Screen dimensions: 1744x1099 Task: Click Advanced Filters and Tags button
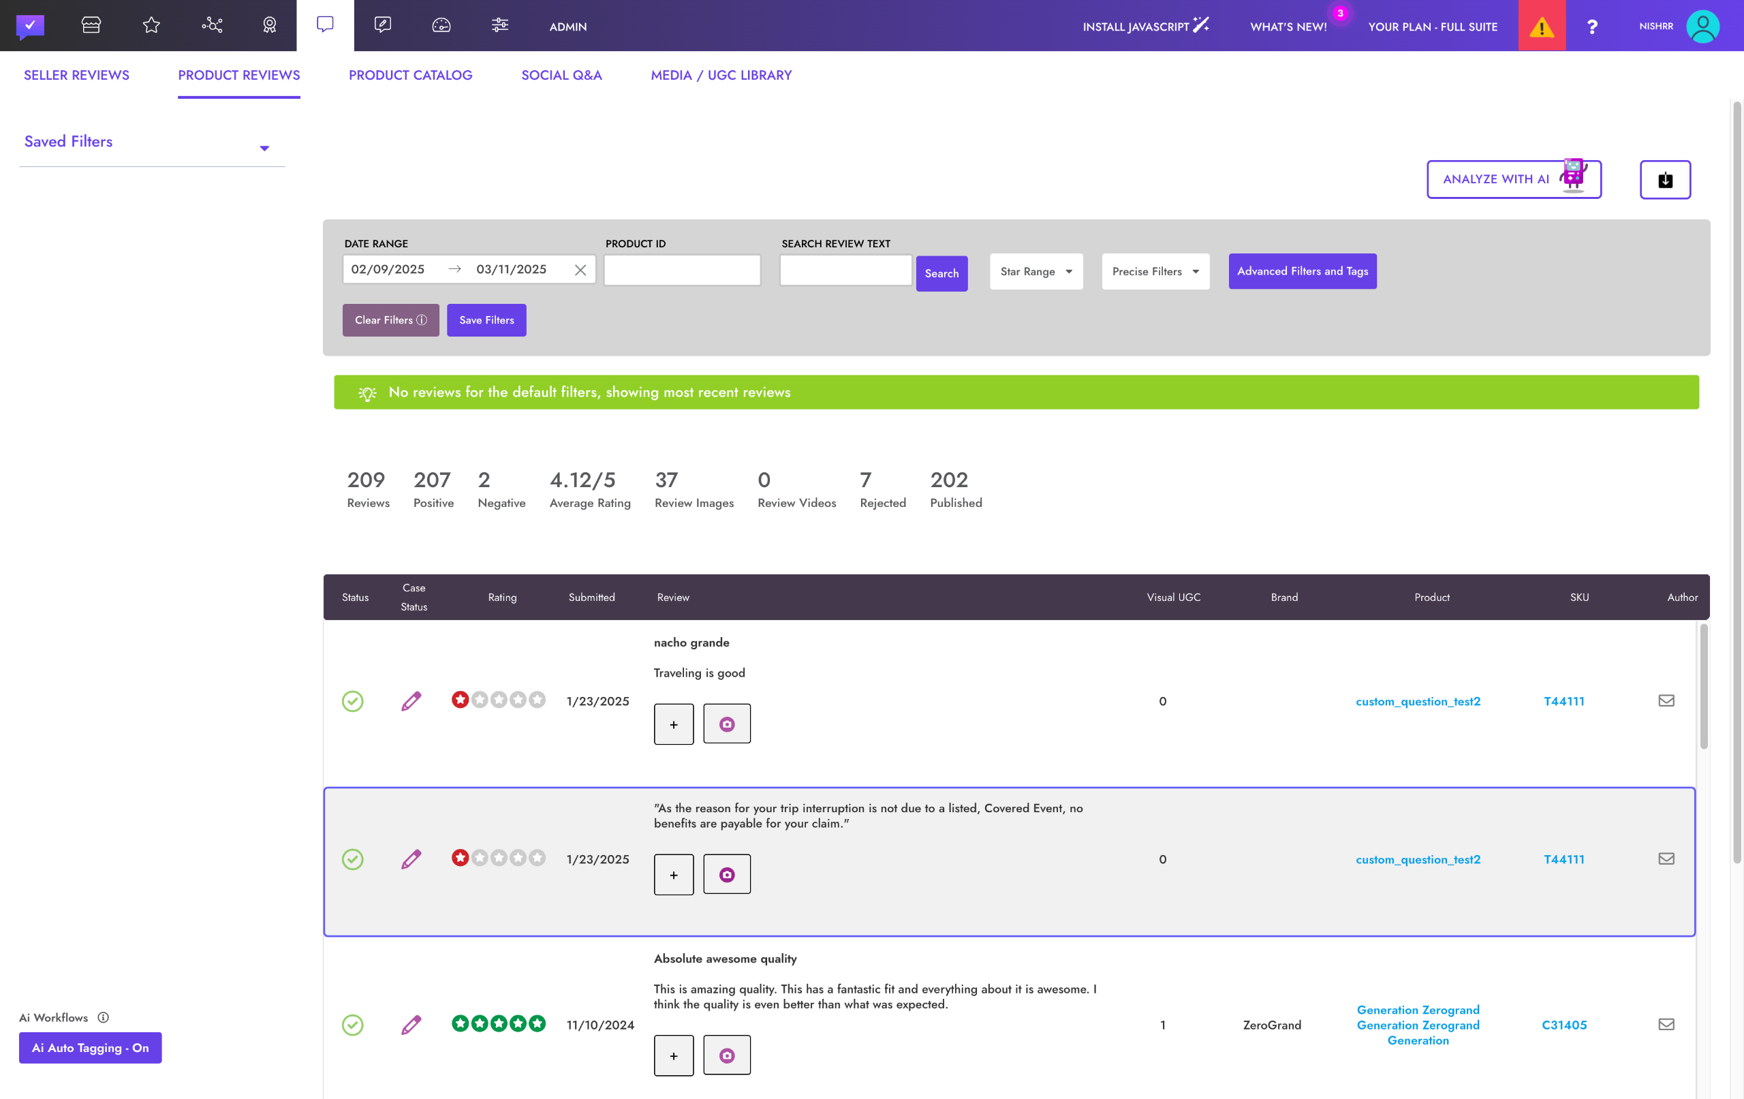(1302, 271)
